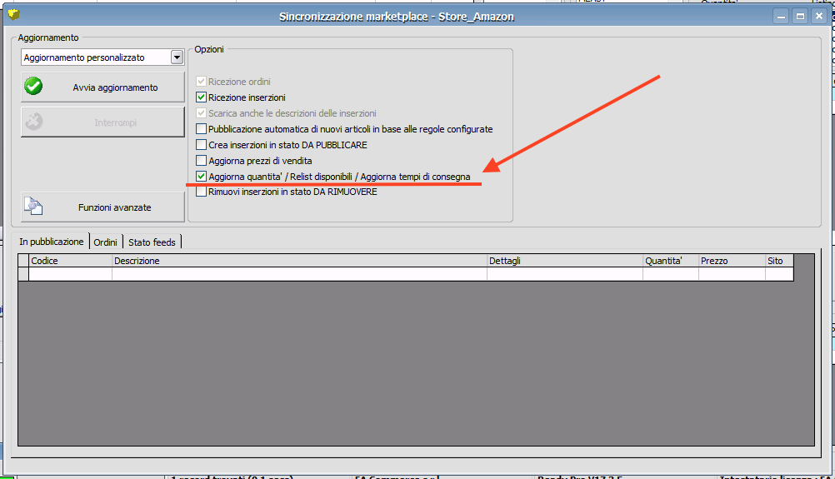Minimize the Sincronizzazione marketplace window
This screenshot has height=479, width=835.
coord(781,17)
